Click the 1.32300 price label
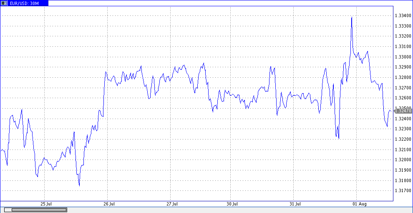 [403, 129]
